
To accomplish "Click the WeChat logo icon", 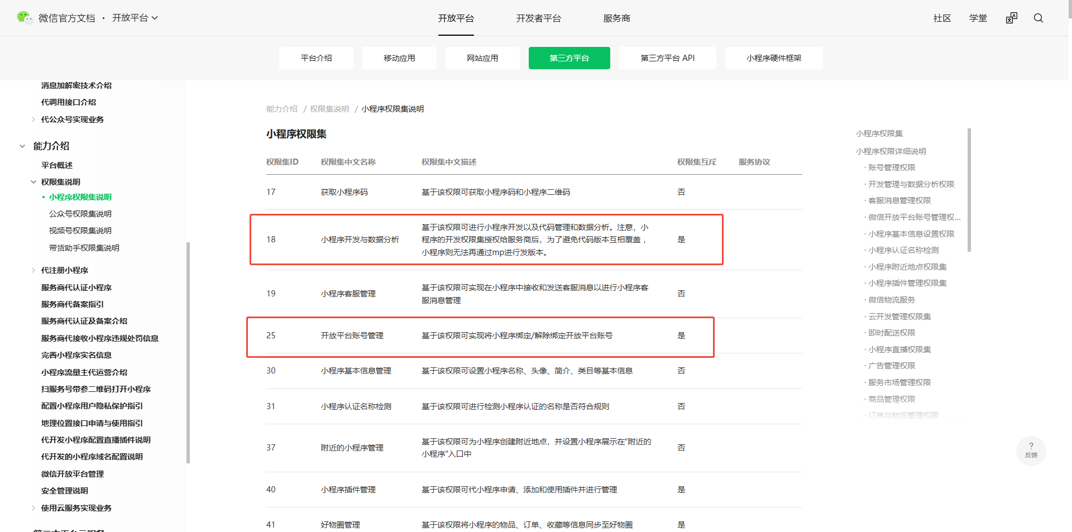I will [25, 18].
